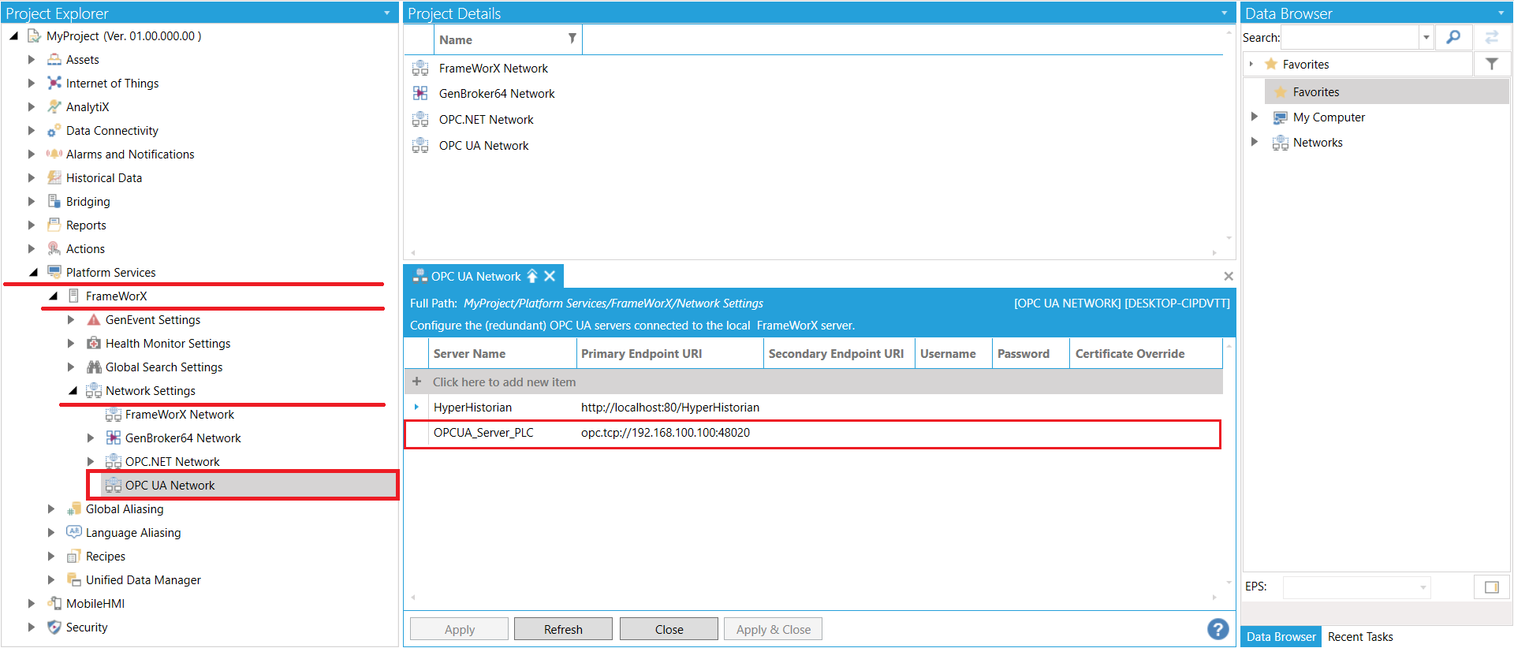Expand My Computer in Data Browser

tap(1254, 117)
